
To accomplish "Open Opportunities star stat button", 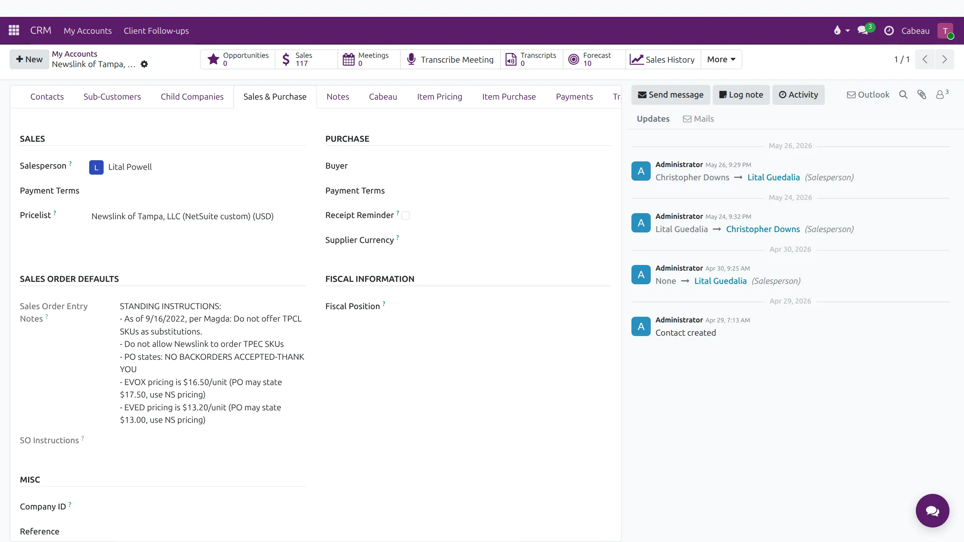I will 238,59.
